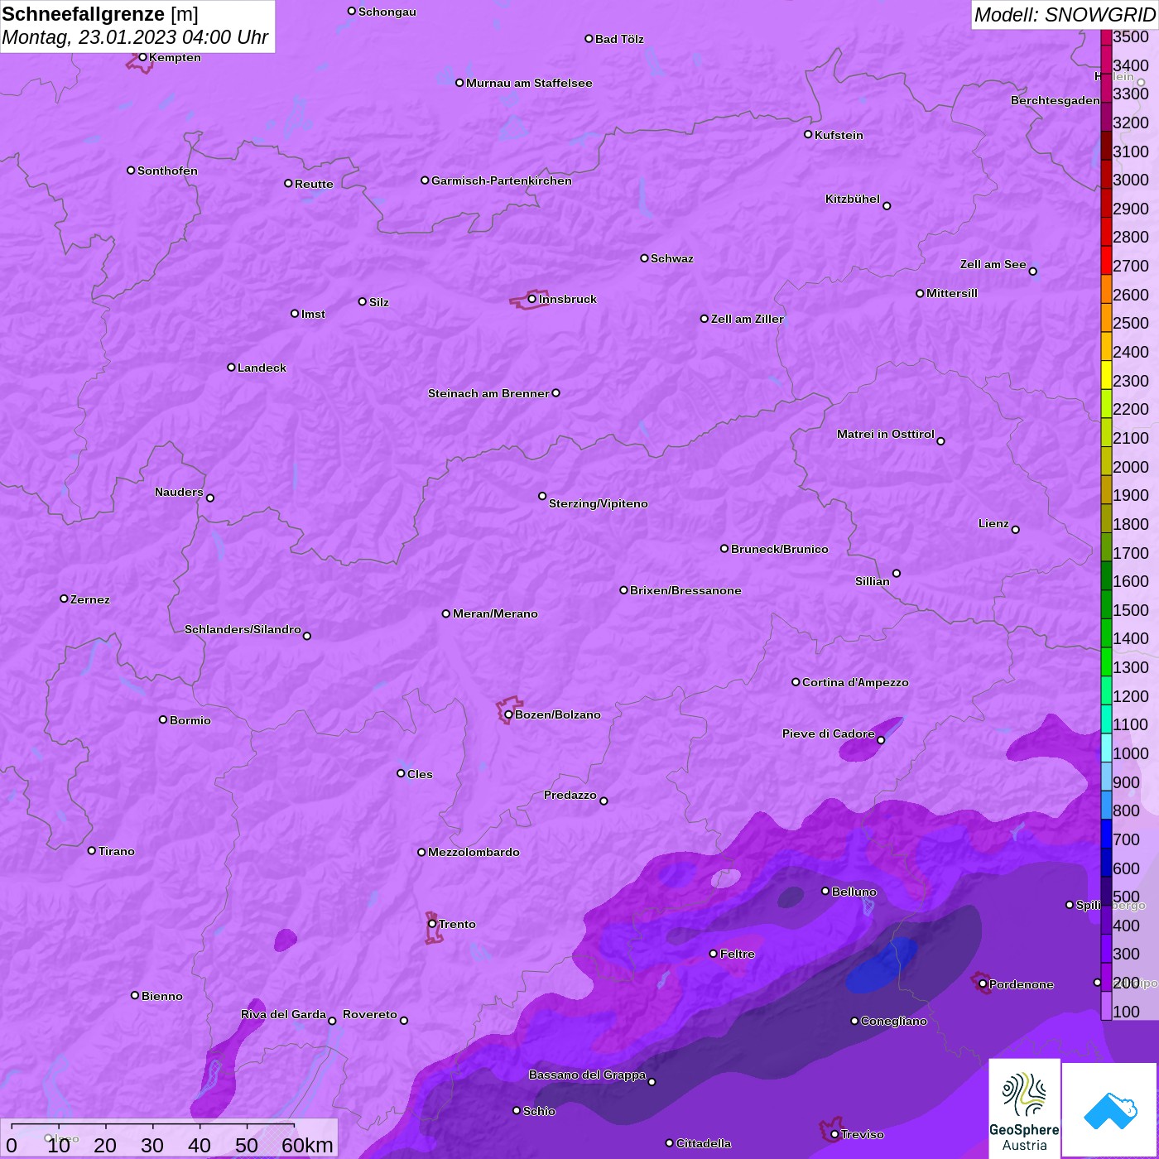Click the date Montag, 23.01.2023 04:00 Uhr

(135, 37)
